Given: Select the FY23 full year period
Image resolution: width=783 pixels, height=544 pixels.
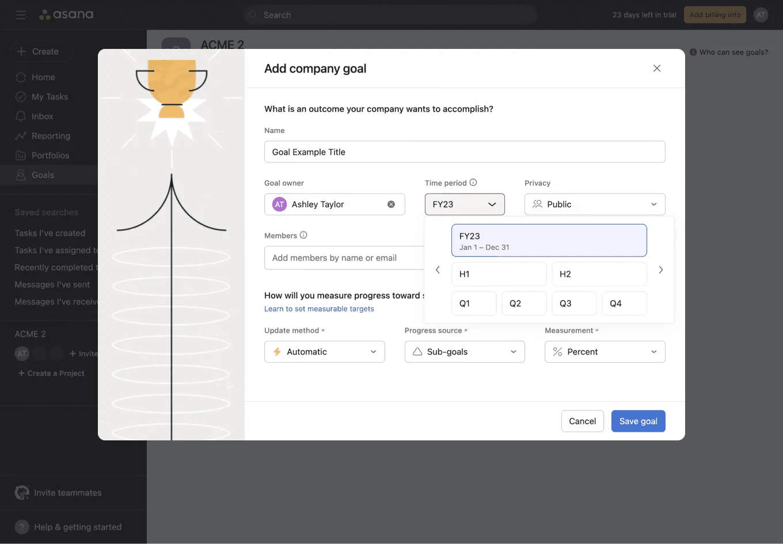Looking at the screenshot, I should pos(549,241).
